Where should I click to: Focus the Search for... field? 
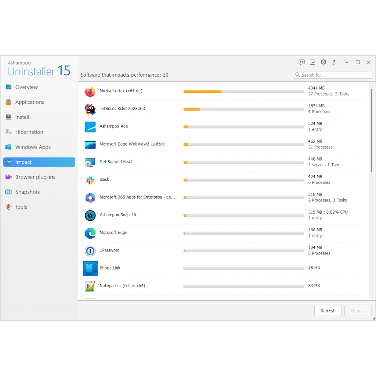pos(333,75)
